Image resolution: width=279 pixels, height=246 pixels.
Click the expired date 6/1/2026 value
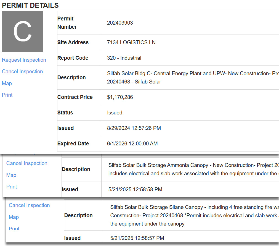point(132,144)
